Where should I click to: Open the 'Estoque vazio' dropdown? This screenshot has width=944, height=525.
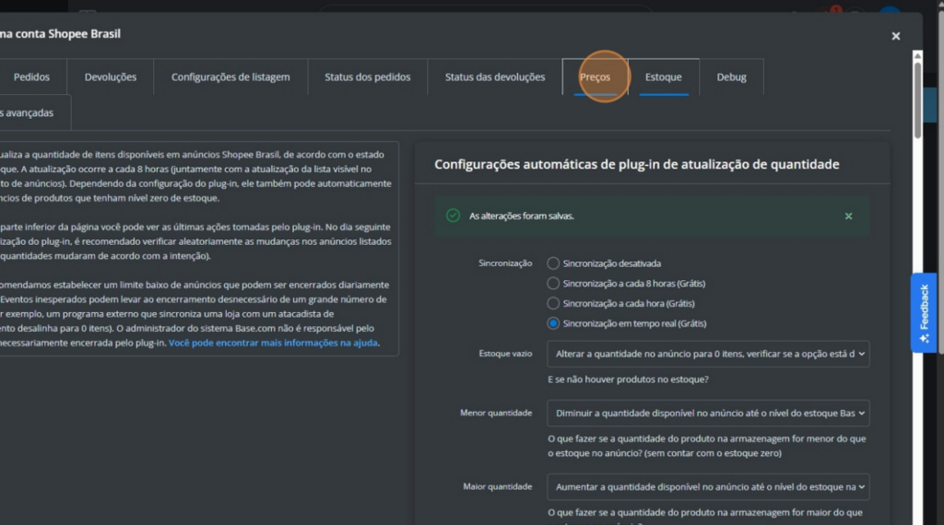[707, 354]
